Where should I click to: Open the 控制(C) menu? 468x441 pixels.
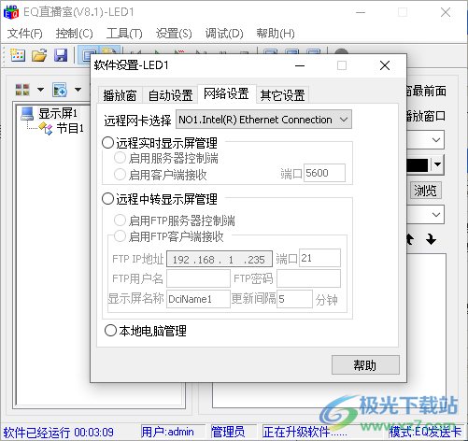[75, 33]
